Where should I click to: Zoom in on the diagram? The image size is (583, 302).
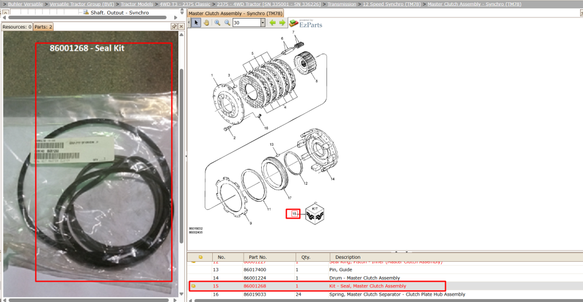(217, 23)
